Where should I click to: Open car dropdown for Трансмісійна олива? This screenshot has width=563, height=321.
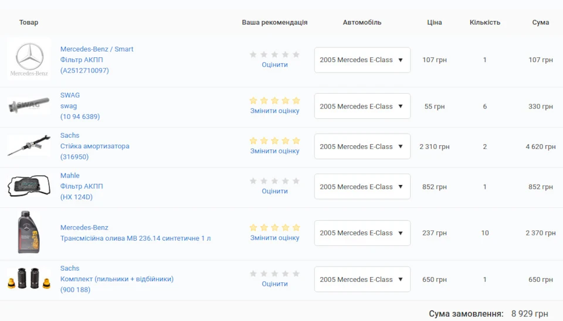[x=362, y=233]
